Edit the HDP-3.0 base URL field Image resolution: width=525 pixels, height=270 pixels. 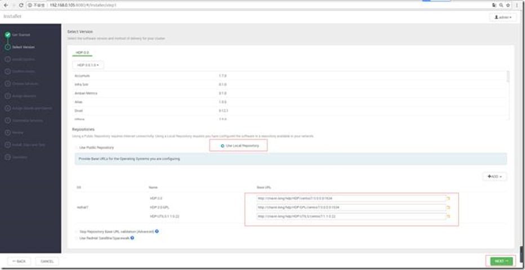(352, 198)
